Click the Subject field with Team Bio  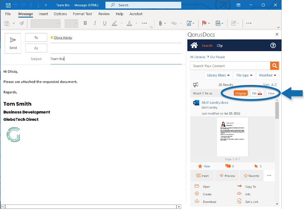pos(116,59)
